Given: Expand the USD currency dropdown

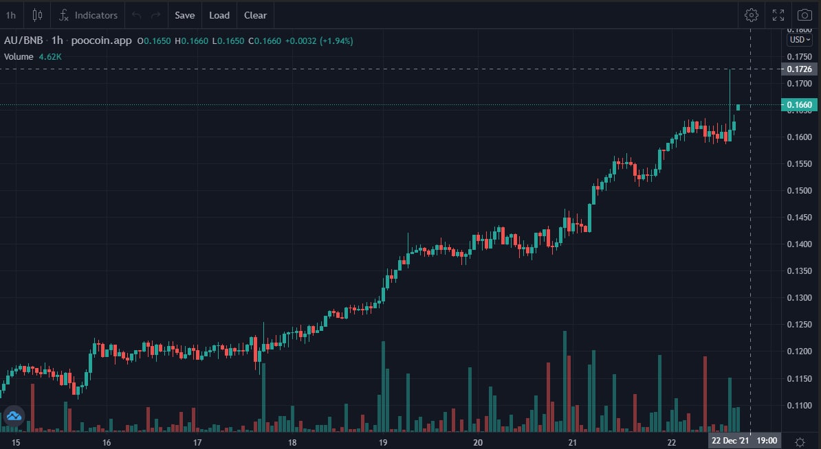Looking at the screenshot, I should [800, 40].
